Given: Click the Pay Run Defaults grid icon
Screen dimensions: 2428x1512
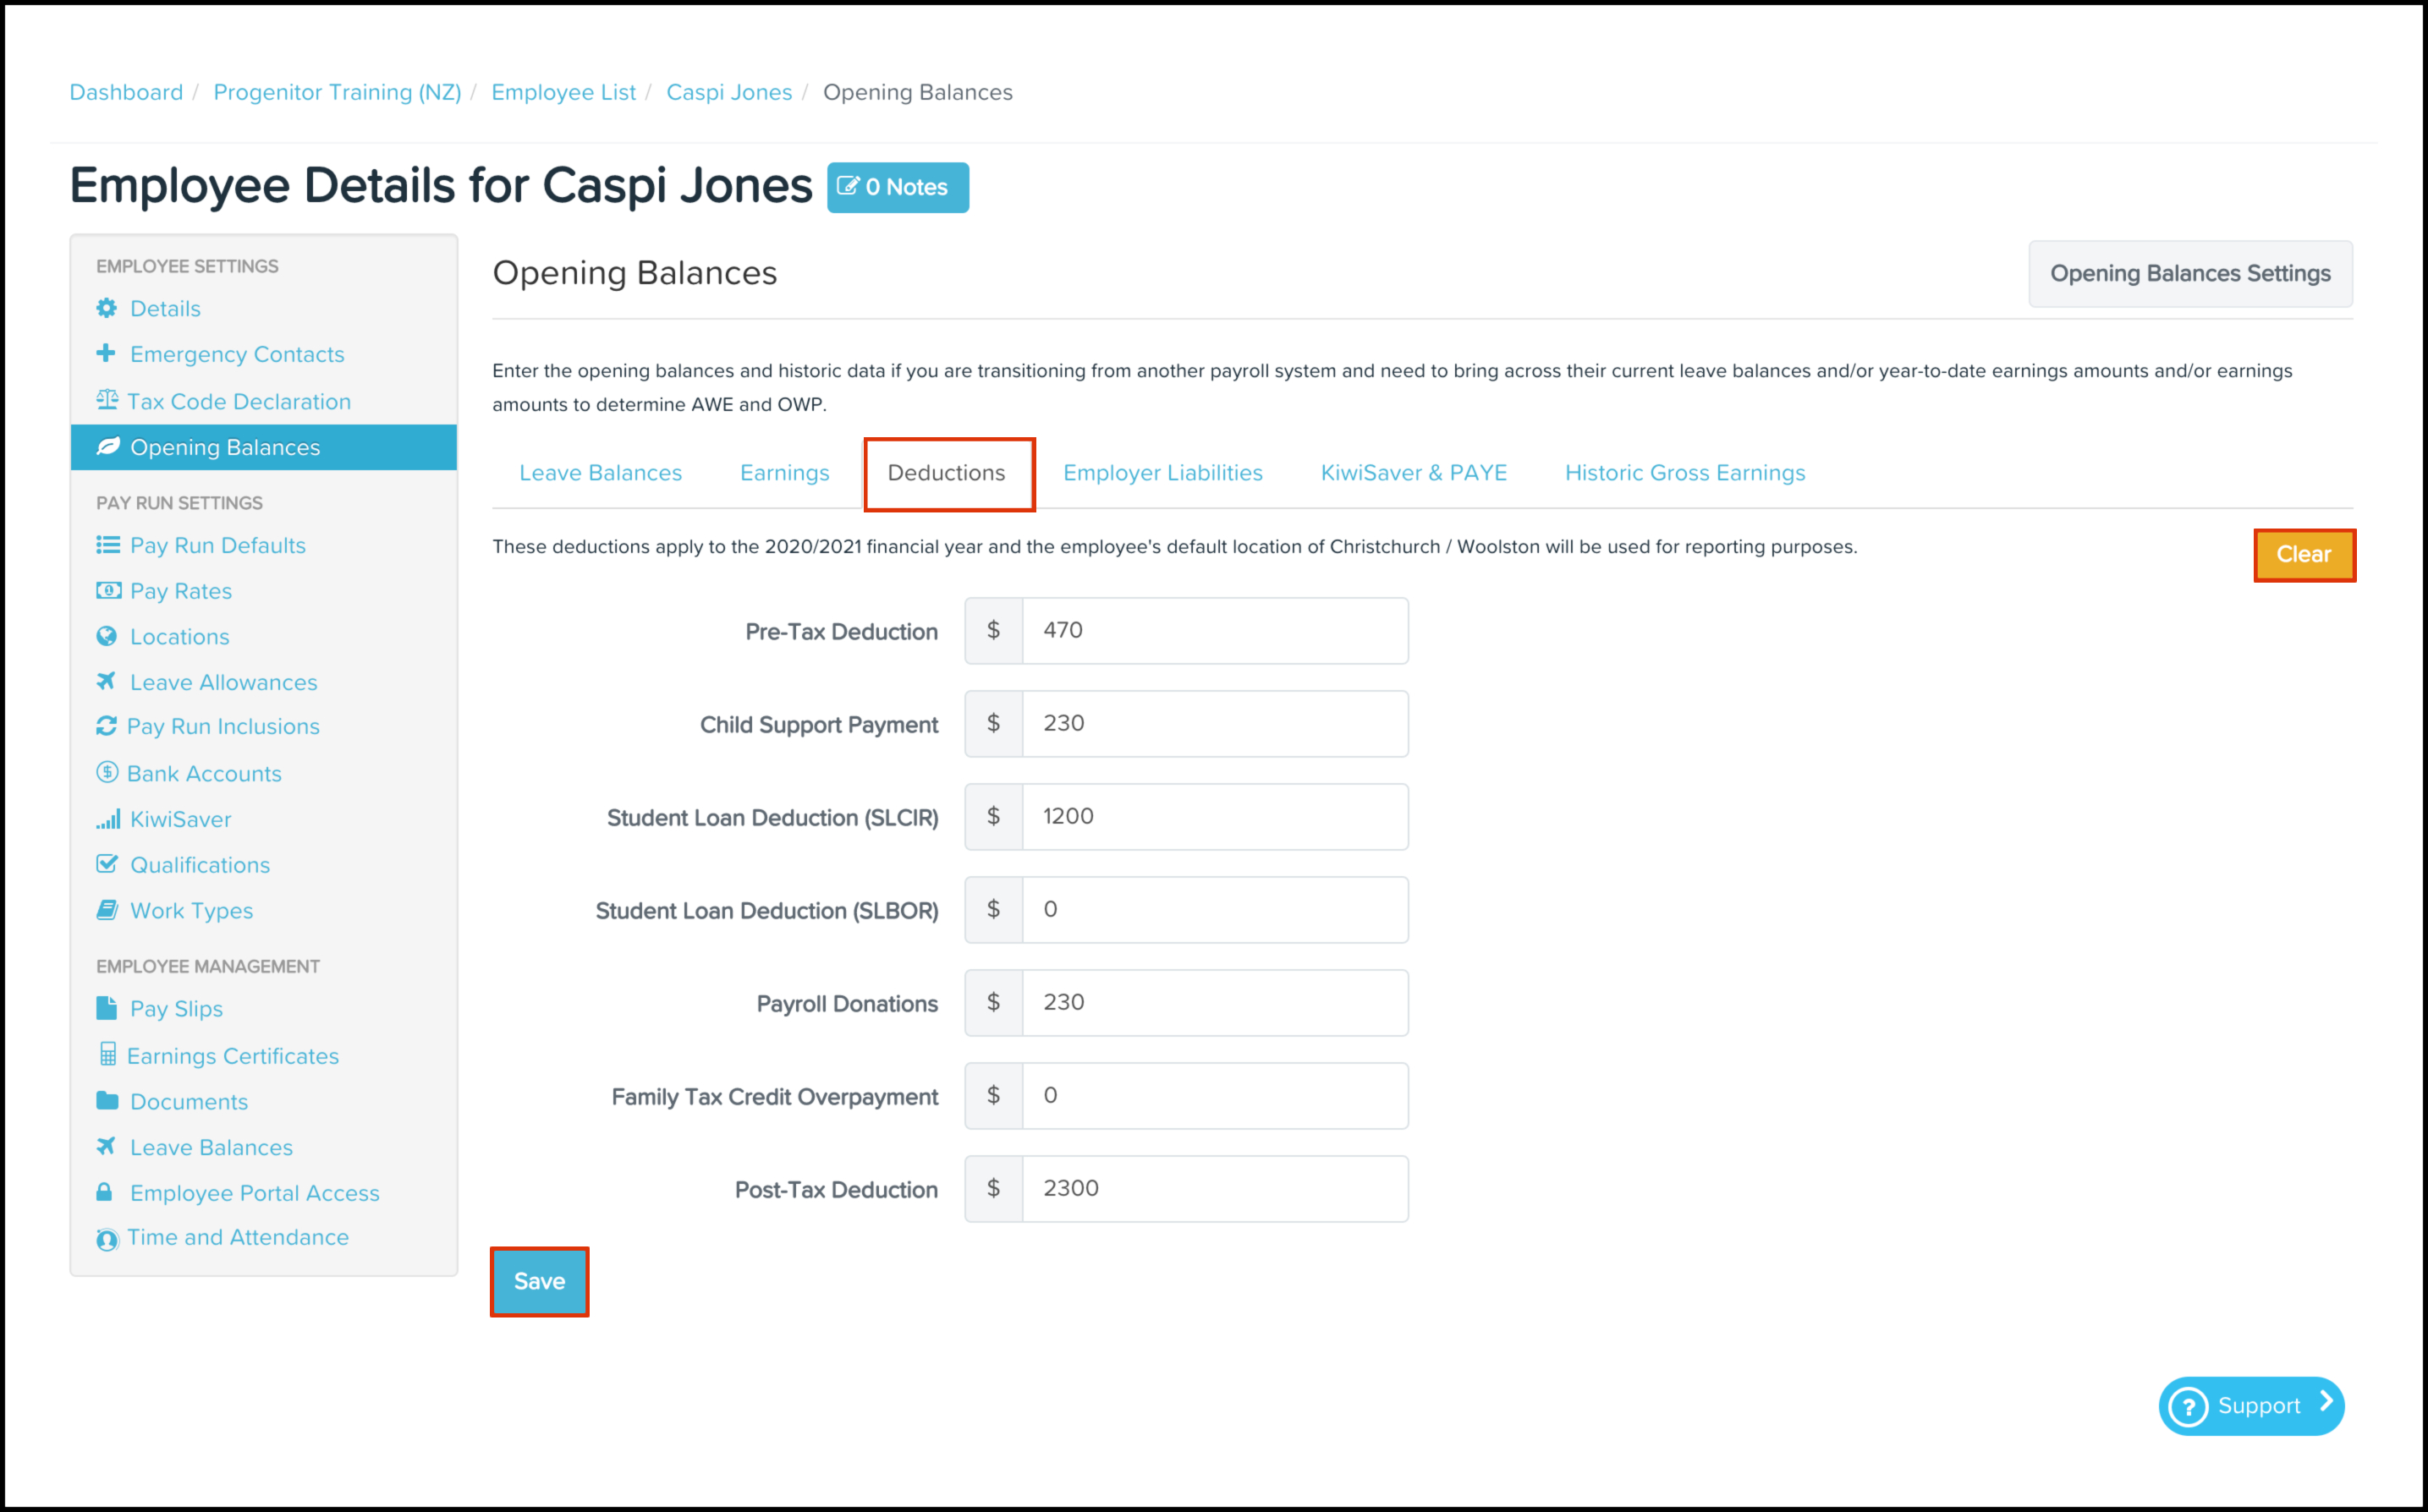Looking at the screenshot, I should point(108,545).
